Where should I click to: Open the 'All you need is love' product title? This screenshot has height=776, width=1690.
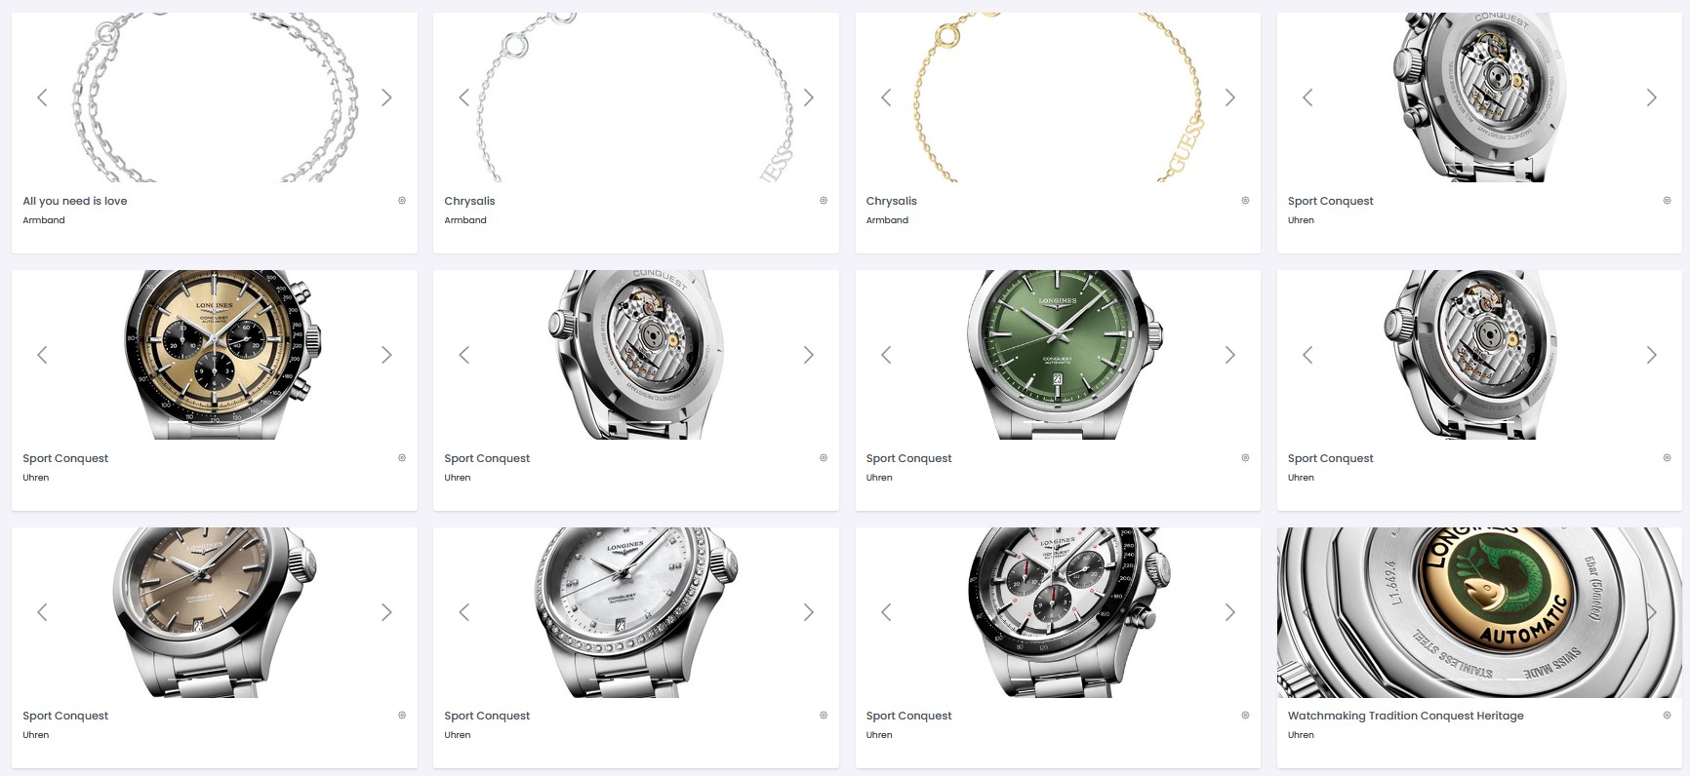coord(75,201)
